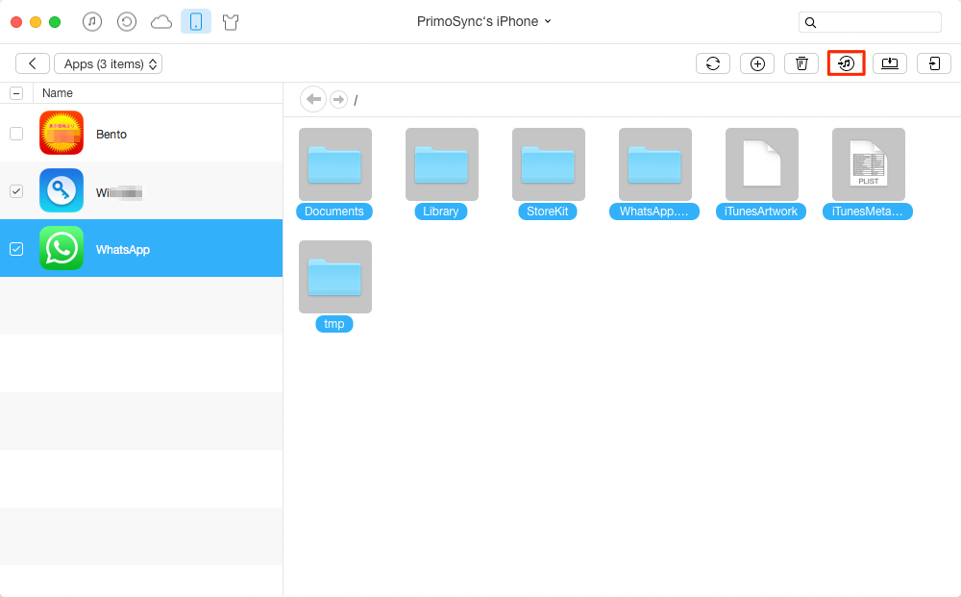Navigate back in folder path
Viewport: 961px width, 597px height.
point(313,99)
